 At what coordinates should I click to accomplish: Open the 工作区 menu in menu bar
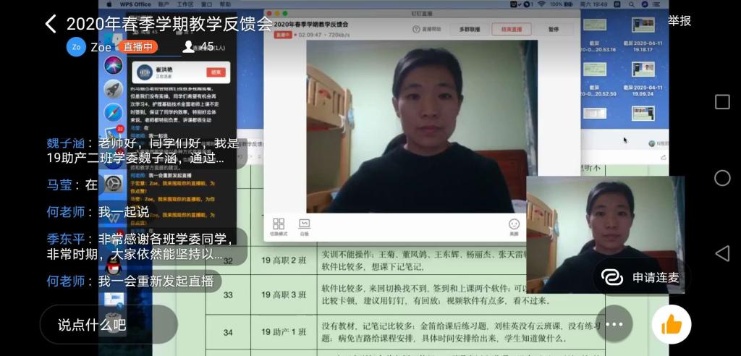pos(185,4)
